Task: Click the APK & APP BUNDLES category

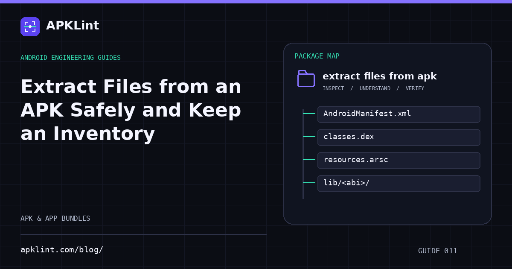Action: [55, 219]
